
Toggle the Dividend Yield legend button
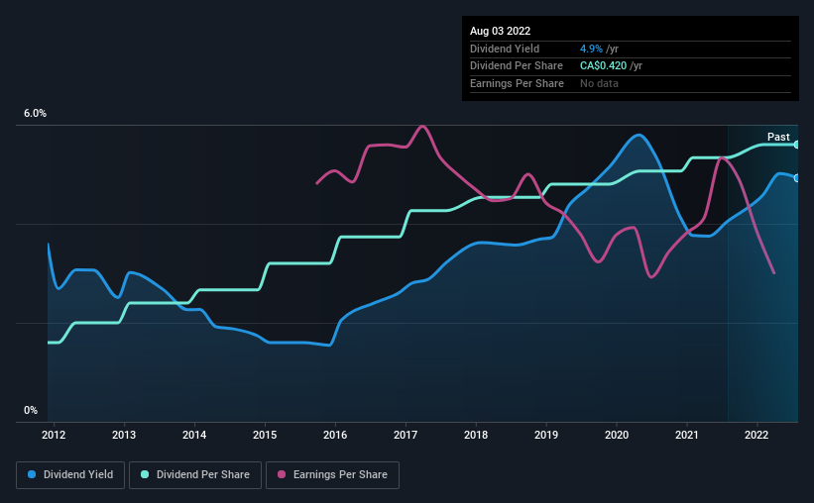click(70, 475)
